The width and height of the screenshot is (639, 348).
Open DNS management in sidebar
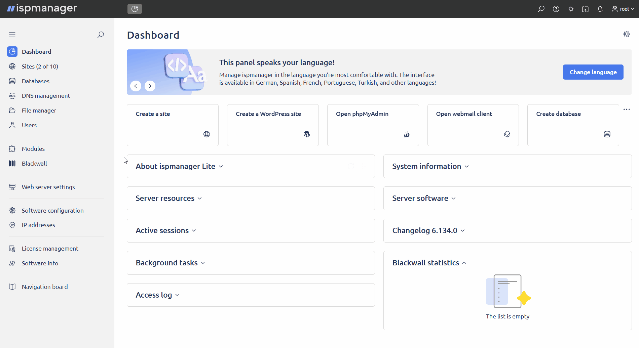pyautogui.click(x=46, y=96)
